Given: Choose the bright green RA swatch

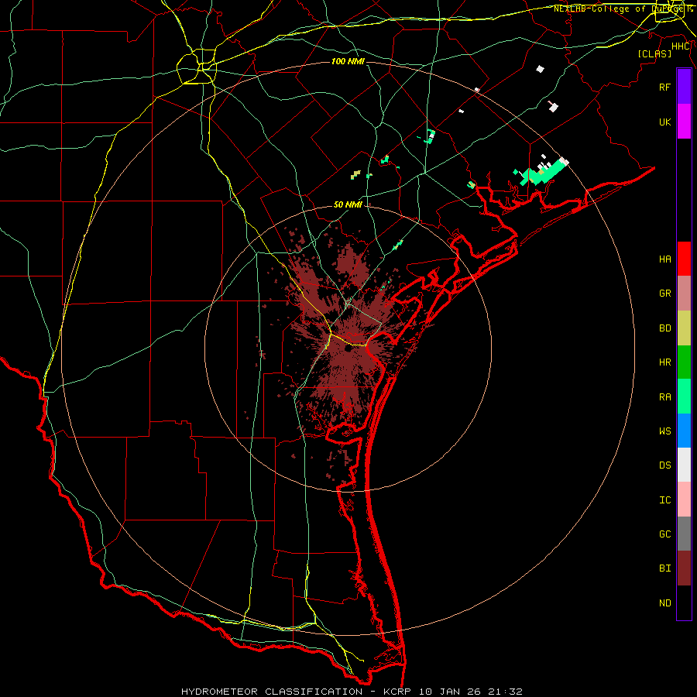Looking at the screenshot, I should click(x=684, y=397).
